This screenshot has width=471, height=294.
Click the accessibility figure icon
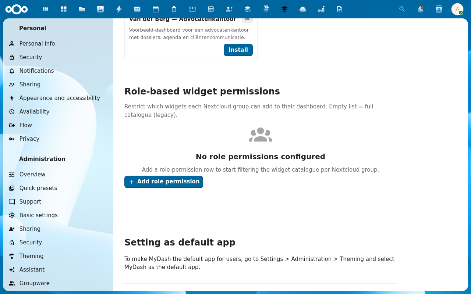[12, 98]
